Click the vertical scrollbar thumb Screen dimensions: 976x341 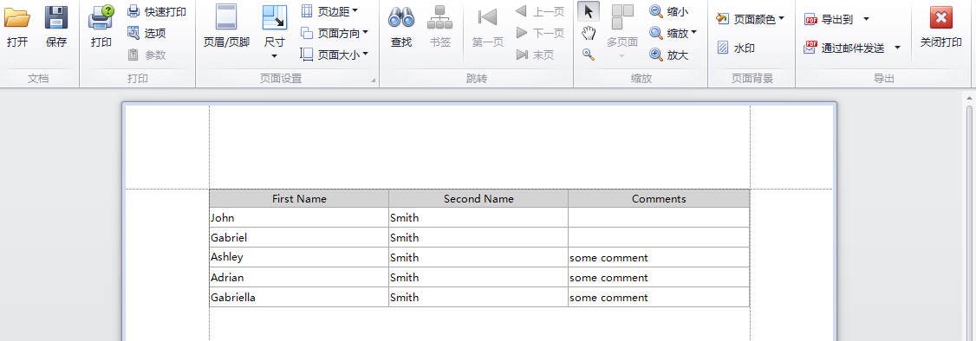point(969,222)
